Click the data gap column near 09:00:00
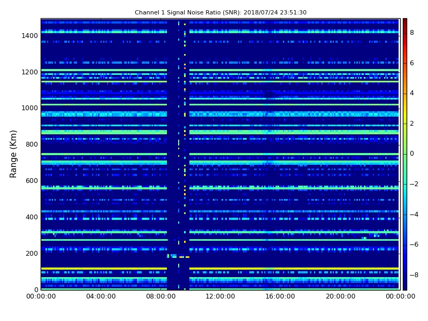 (x=178, y=154)
